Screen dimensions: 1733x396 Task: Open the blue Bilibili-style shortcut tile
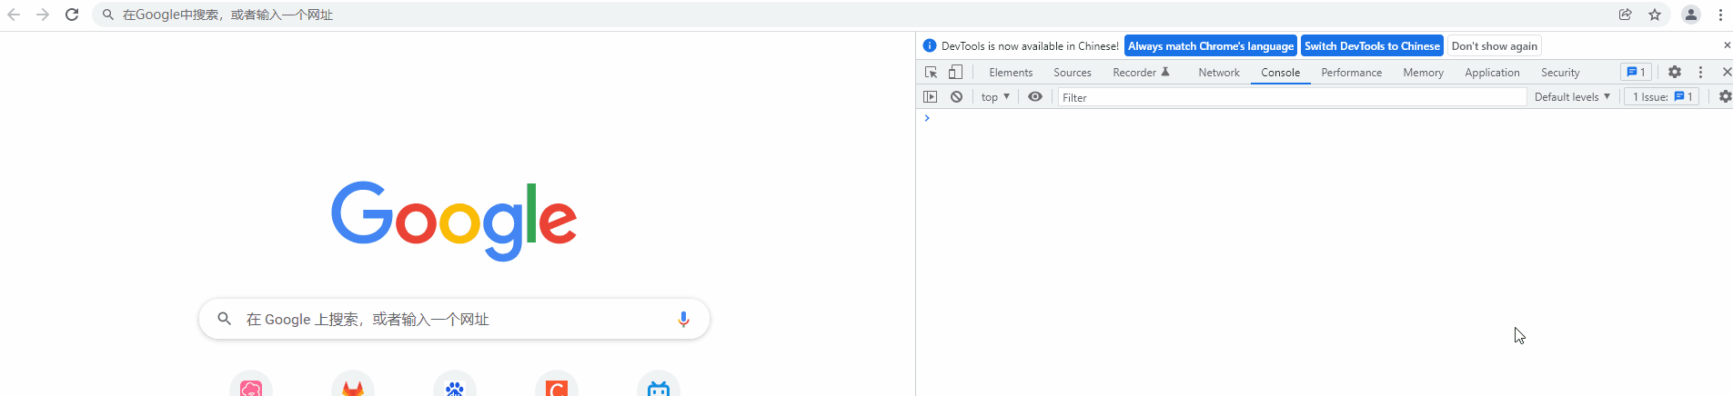click(x=659, y=385)
